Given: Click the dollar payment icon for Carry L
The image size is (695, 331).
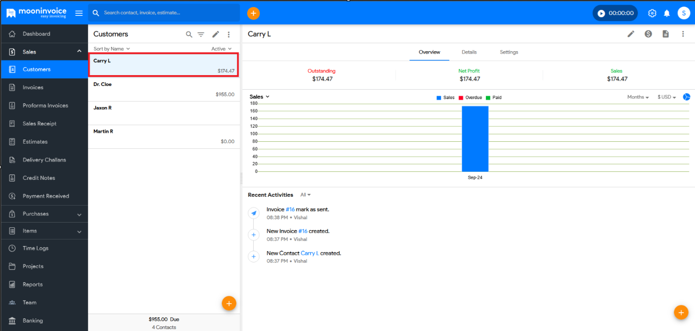Looking at the screenshot, I should 648,34.
